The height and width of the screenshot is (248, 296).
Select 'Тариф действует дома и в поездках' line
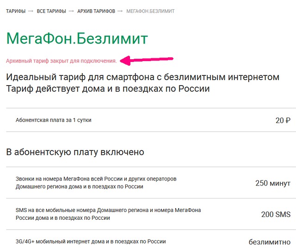pyautogui.click(x=108, y=88)
